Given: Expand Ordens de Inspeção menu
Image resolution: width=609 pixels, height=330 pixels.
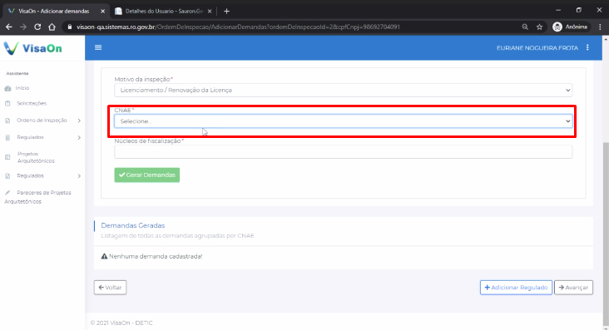Looking at the screenshot, I should pyautogui.click(x=42, y=121).
